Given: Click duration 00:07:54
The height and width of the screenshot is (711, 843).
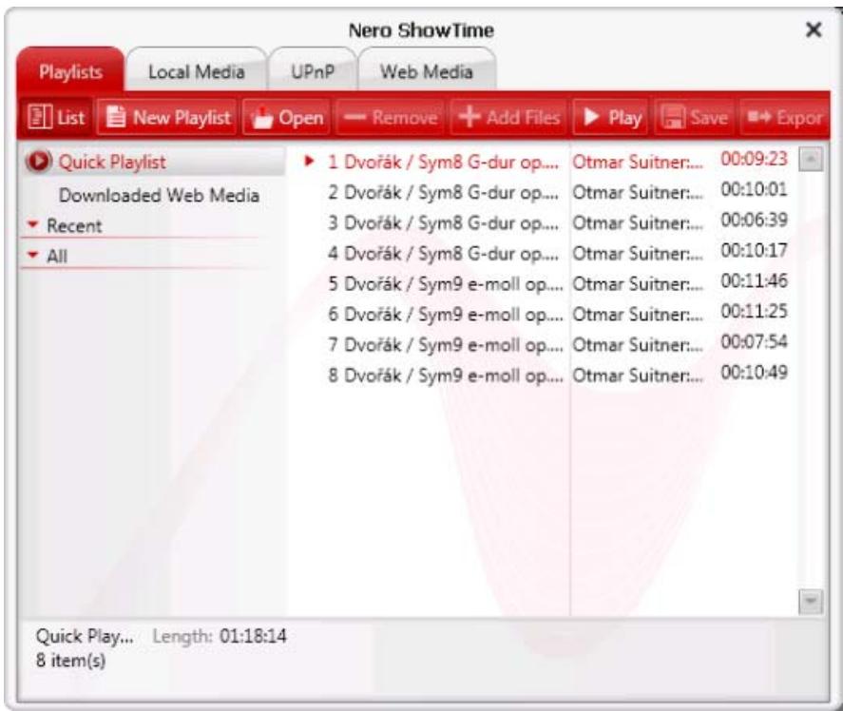Looking at the screenshot, I should point(754,341).
